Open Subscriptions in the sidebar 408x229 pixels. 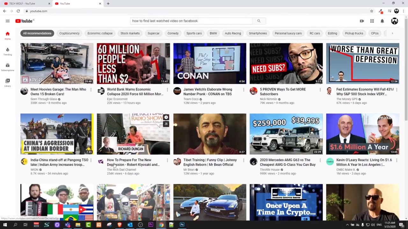8,67
